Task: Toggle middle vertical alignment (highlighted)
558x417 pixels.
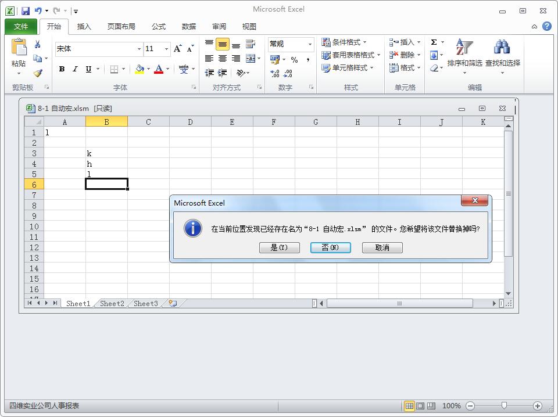Action: tap(223, 44)
